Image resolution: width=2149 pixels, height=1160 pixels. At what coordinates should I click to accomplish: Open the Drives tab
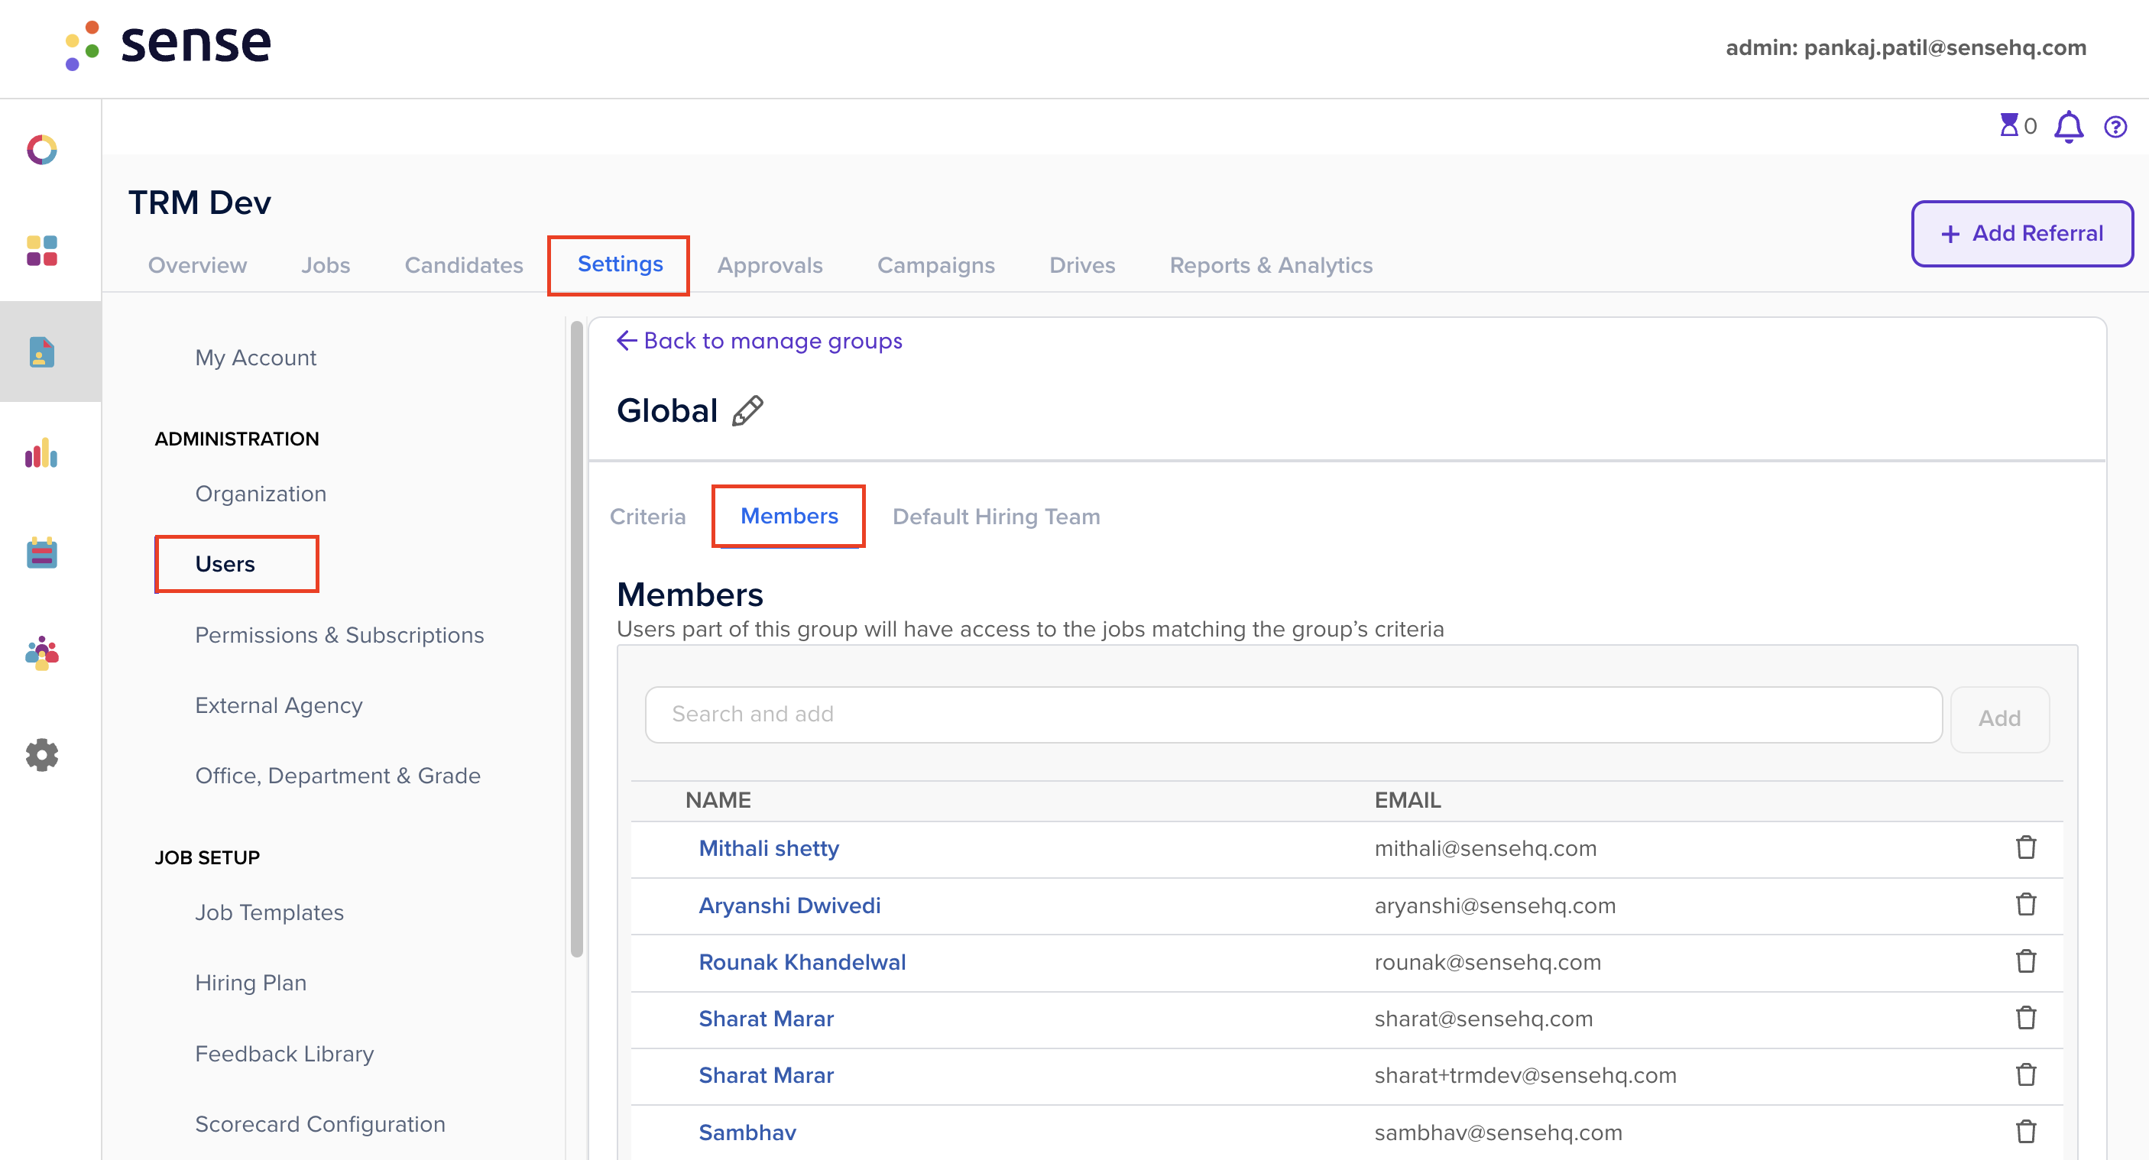(1082, 265)
